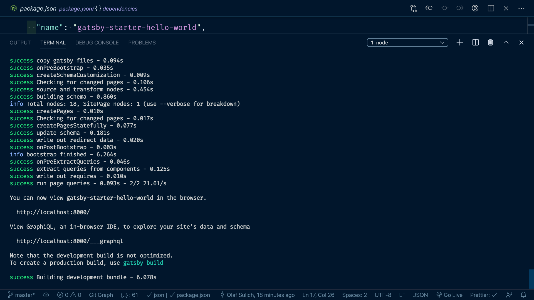Open the http://localhost:8000/ link in terminal
Viewport: 534px width, 300px height.
53,212
